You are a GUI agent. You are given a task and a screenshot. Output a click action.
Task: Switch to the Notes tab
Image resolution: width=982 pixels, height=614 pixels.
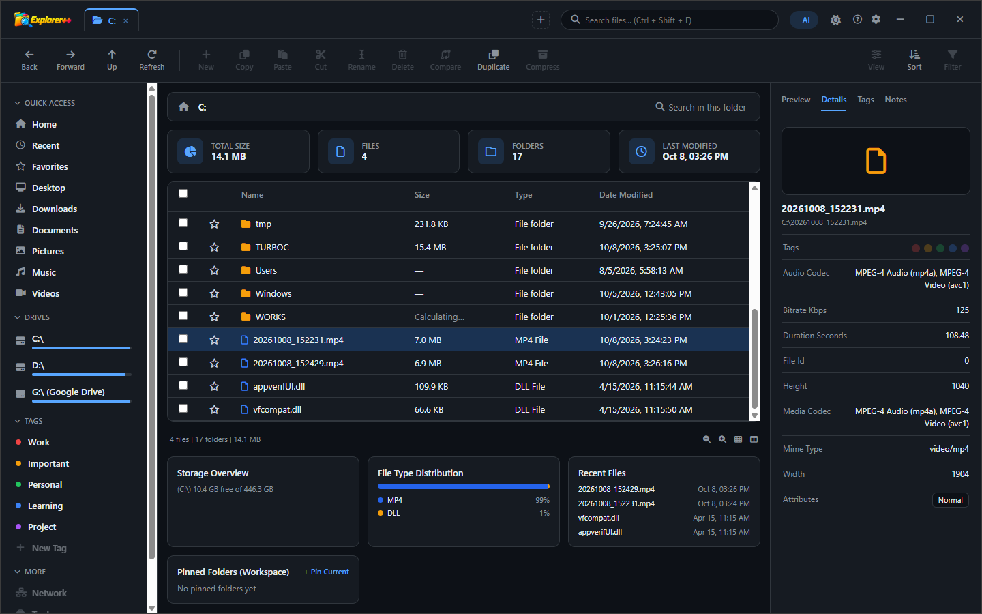coord(895,100)
